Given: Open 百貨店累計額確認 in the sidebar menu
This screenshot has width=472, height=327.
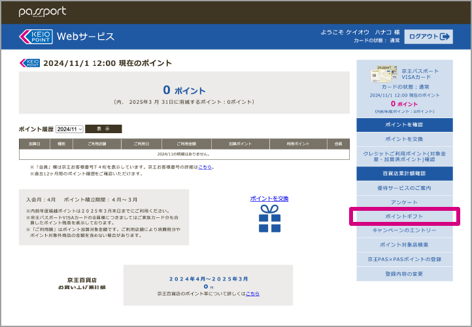Looking at the screenshot, I should pos(404,174).
